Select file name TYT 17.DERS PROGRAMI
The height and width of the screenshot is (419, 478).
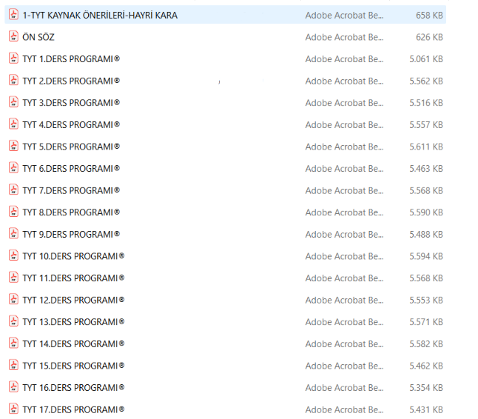73,409
